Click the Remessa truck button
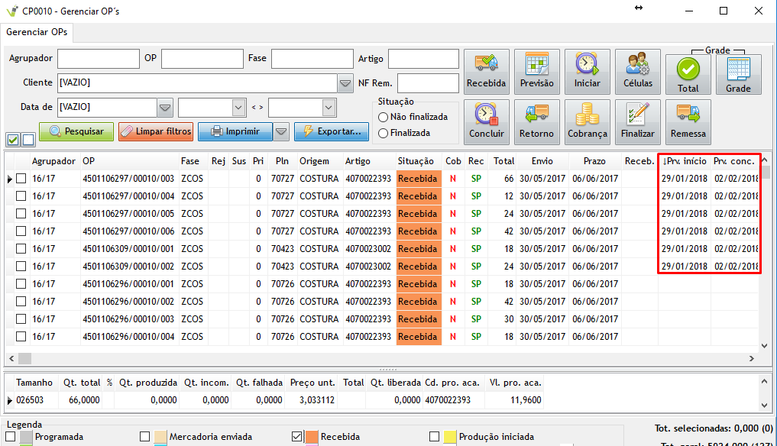This screenshot has width=777, height=446. point(688,122)
